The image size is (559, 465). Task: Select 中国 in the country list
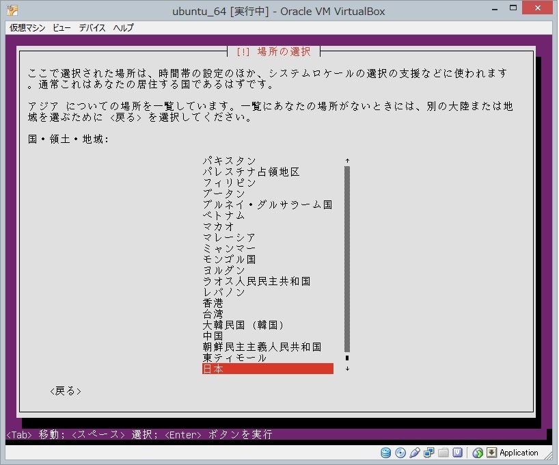click(x=213, y=336)
